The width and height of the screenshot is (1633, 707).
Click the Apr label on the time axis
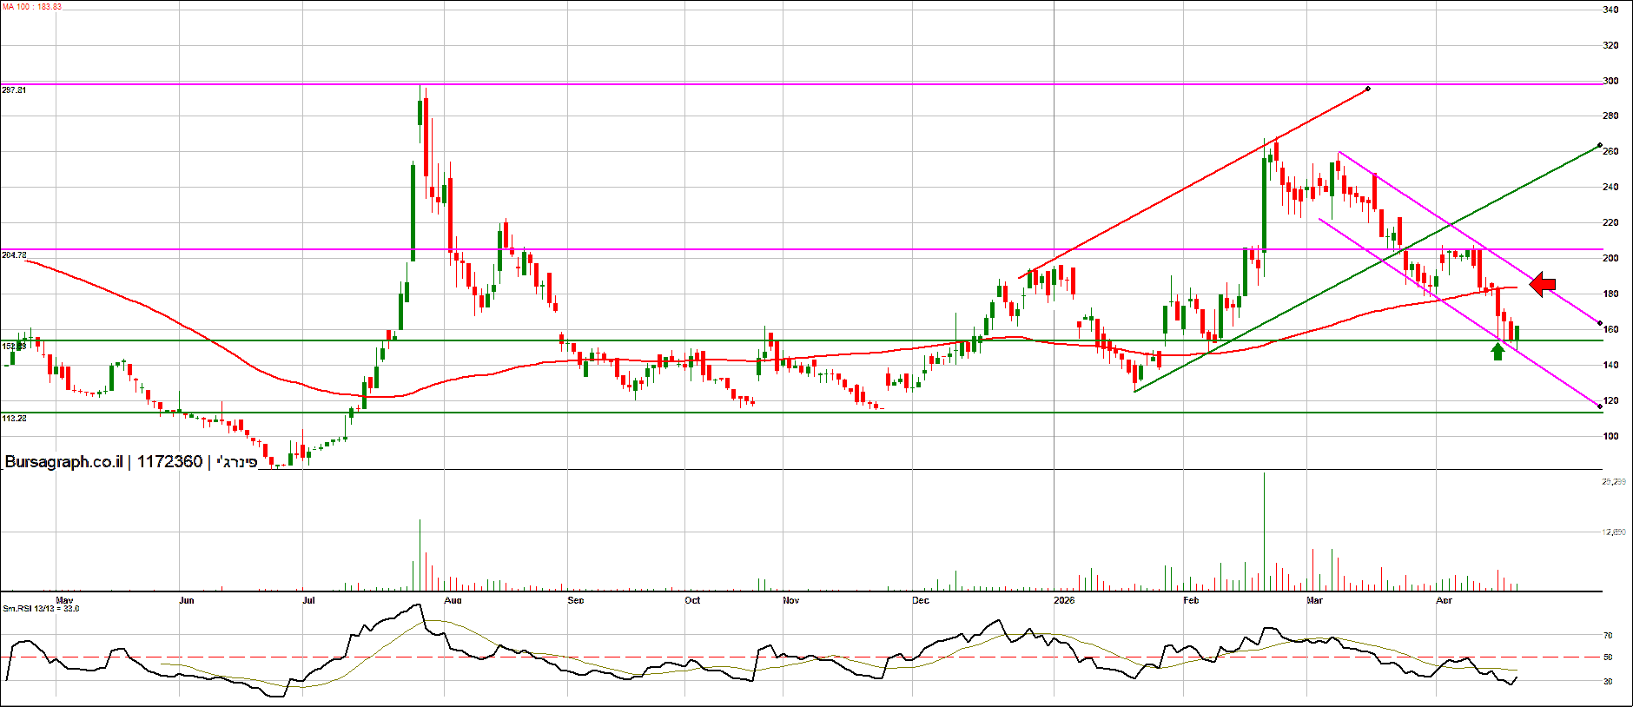click(x=1444, y=600)
